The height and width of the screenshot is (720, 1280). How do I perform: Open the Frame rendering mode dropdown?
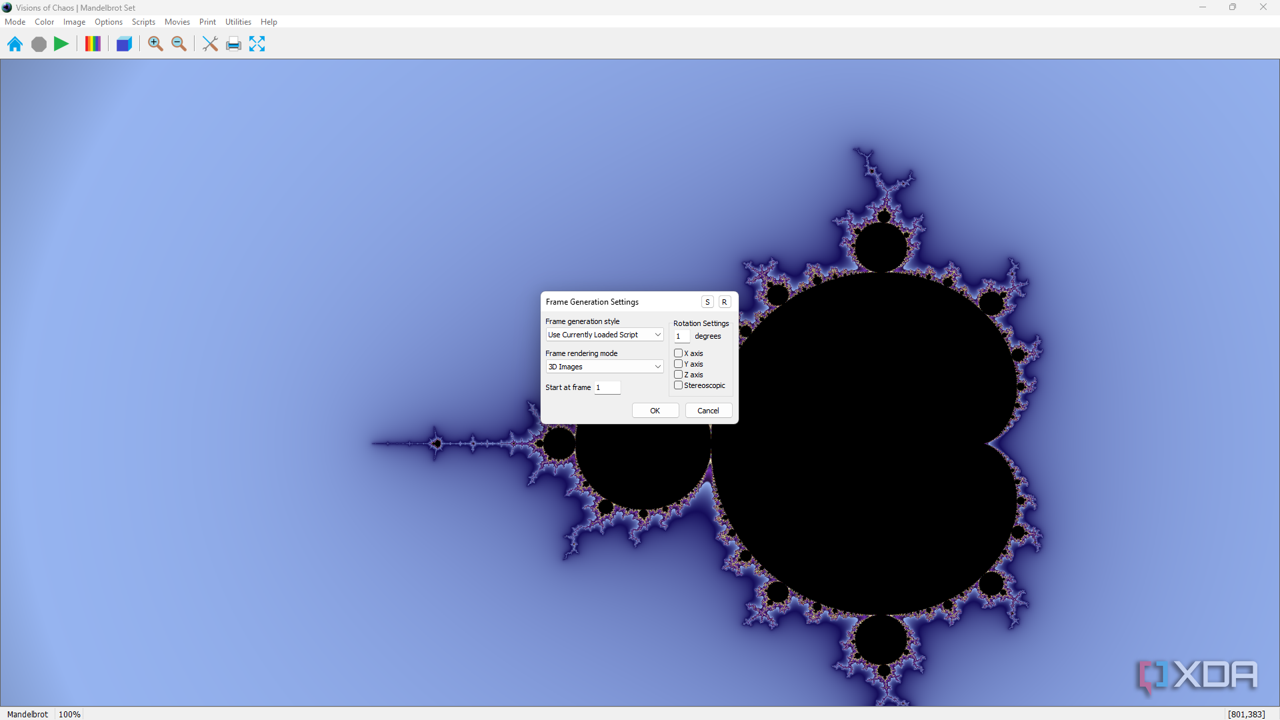(605, 367)
